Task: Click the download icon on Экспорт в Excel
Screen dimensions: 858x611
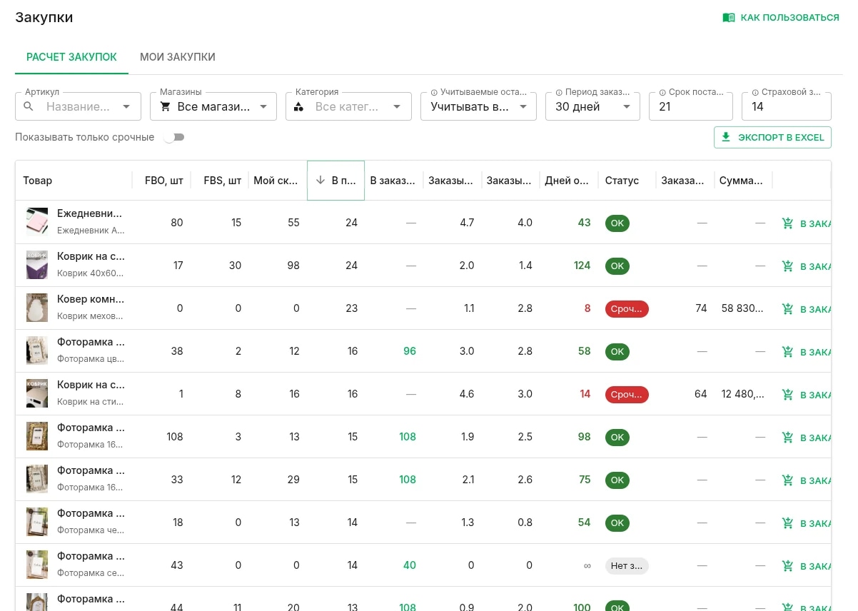Action: [x=726, y=137]
